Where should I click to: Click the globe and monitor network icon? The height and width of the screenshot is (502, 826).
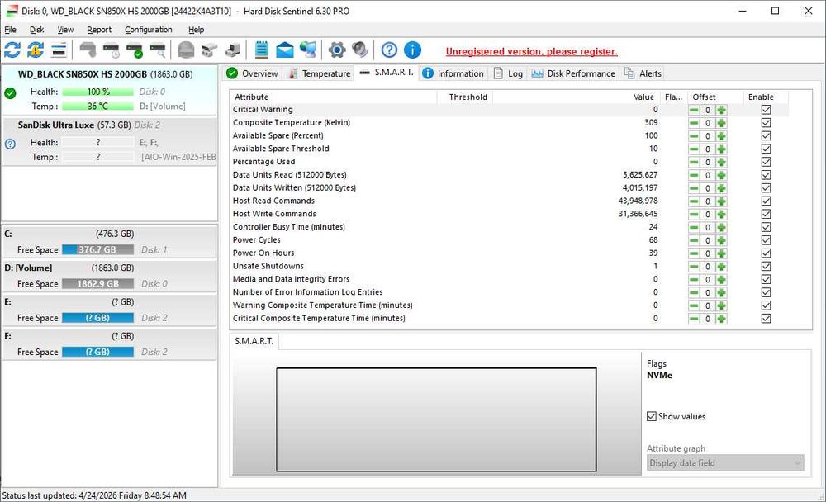click(308, 50)
